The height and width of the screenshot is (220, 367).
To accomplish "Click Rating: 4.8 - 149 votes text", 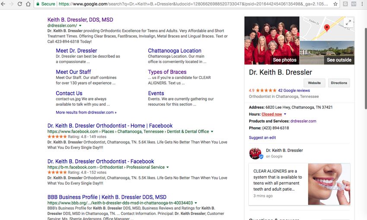I will coord(87,137).
